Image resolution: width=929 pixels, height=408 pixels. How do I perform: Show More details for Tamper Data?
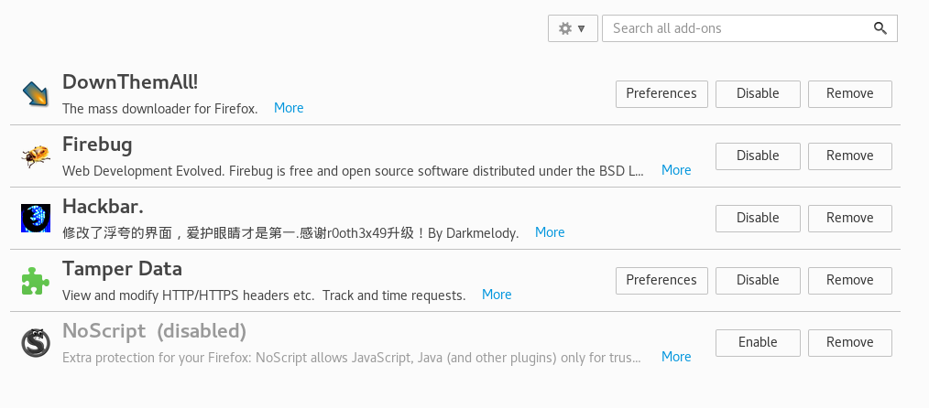click(x=497, y=295)
